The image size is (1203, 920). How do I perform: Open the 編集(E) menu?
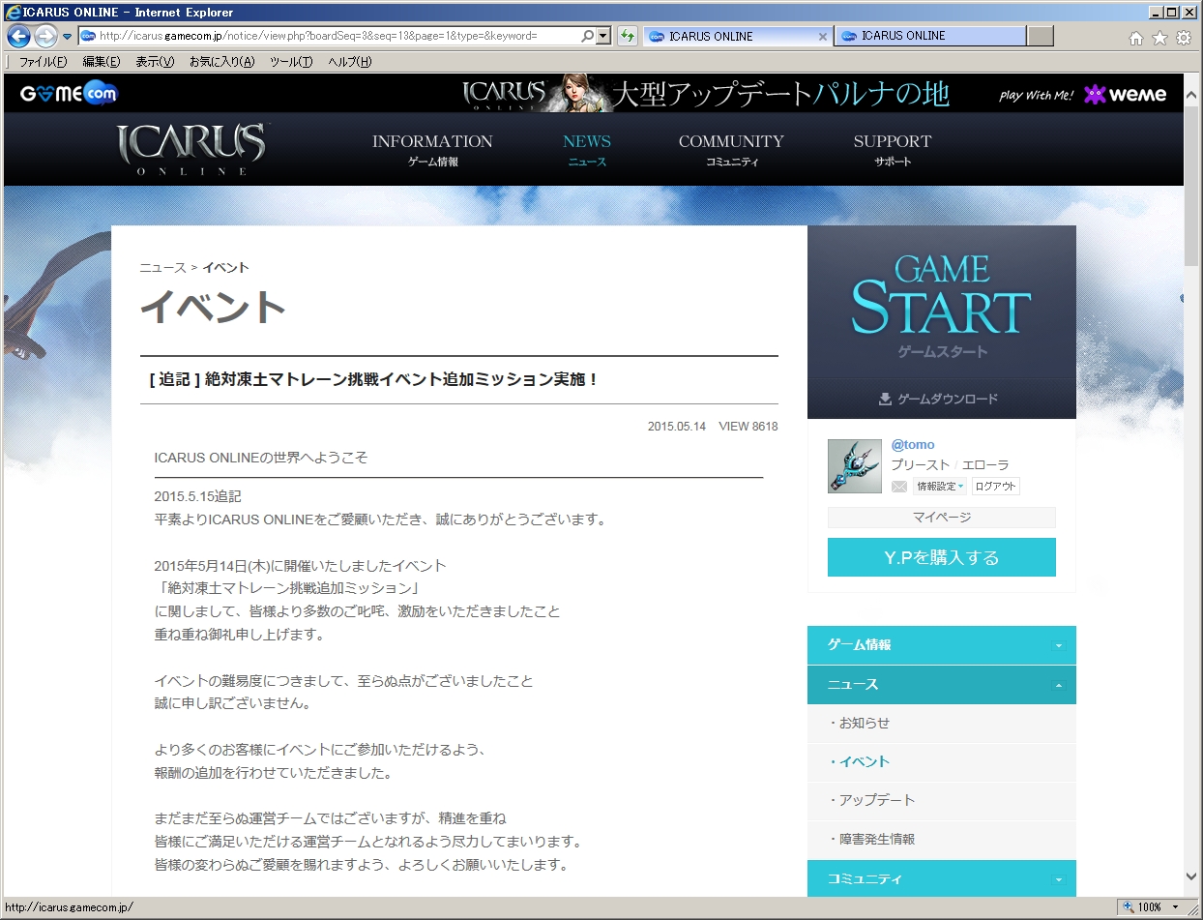(x=102, y=62)
